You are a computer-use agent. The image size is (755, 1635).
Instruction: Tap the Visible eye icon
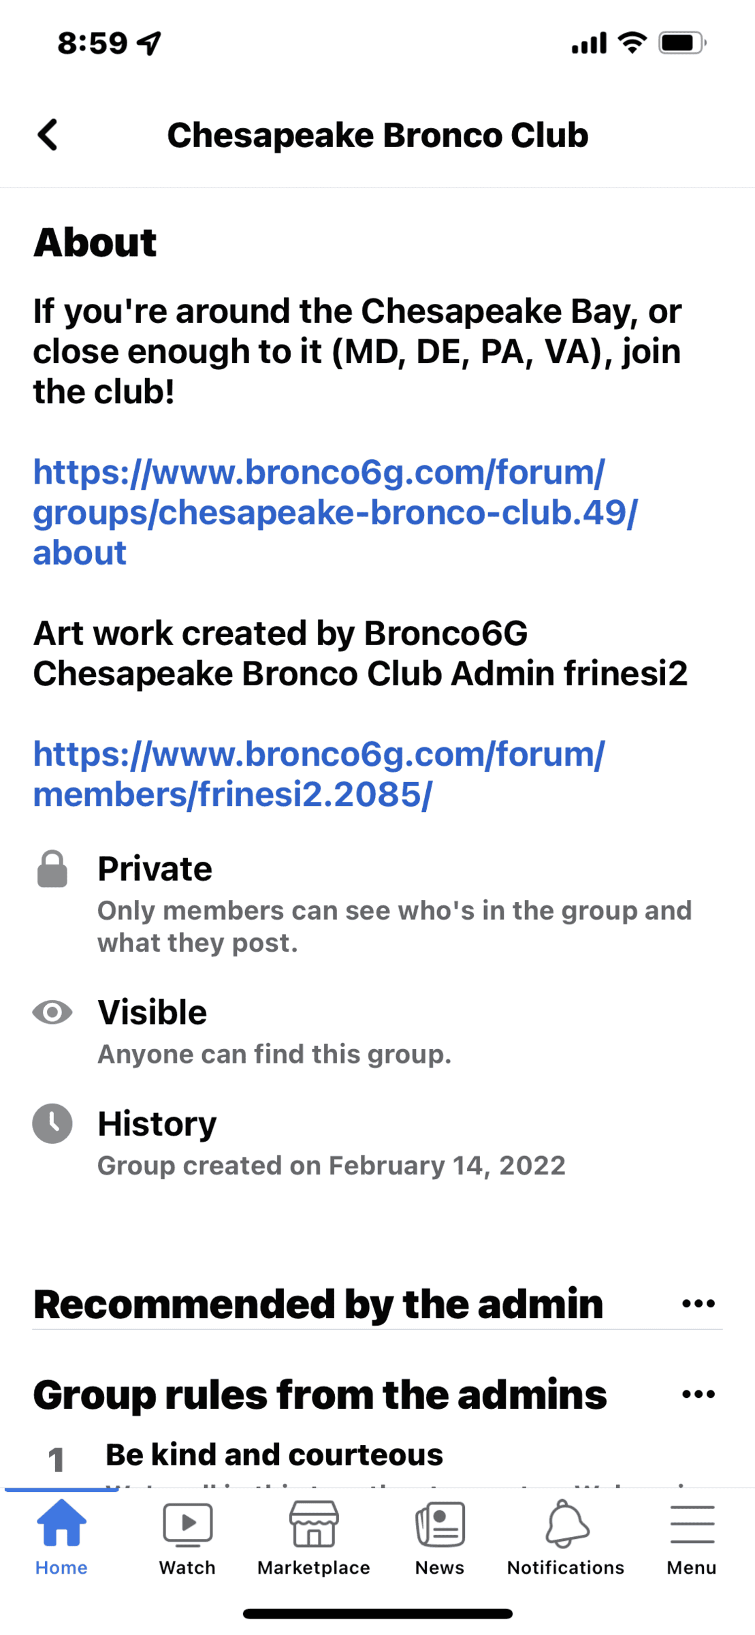(x=52, y=1012)
